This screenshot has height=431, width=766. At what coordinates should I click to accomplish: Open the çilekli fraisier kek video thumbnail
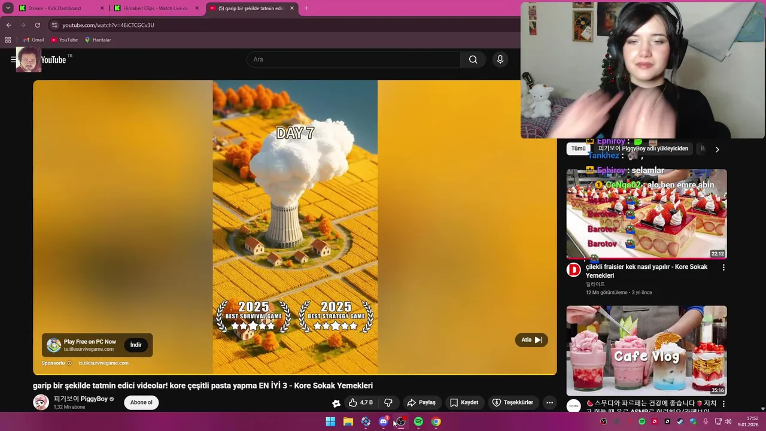click(647, 214)
